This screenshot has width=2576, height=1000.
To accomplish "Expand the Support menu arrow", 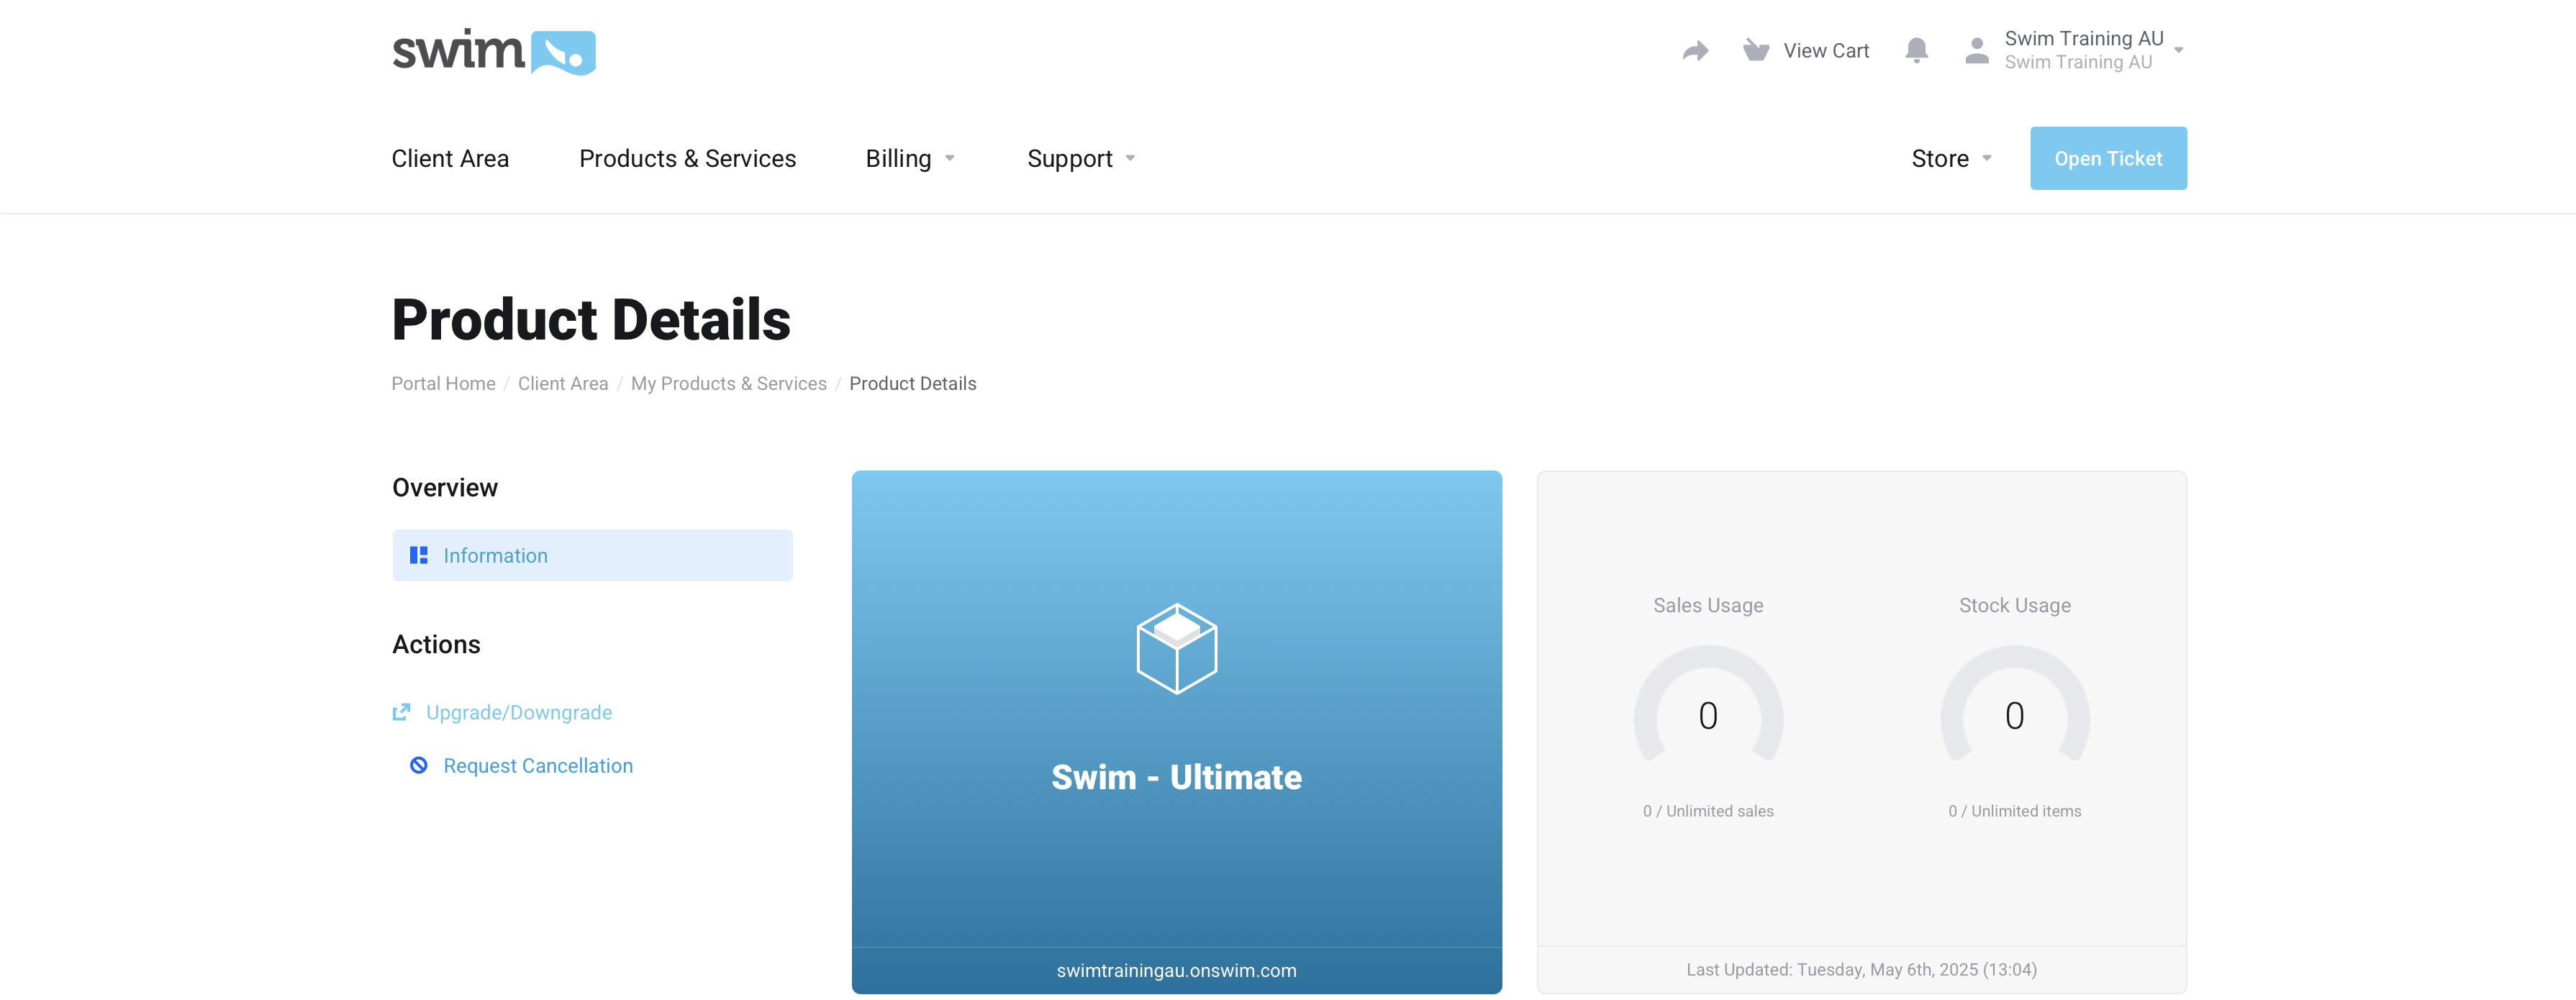I will tap(1131, 158).
